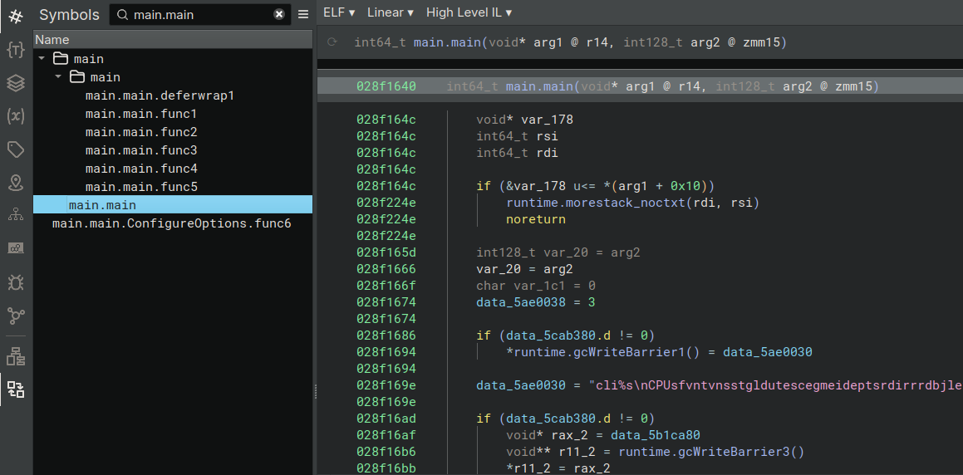Collapse the nested main subfolder
Viewport: 963px width, 475px height.
pos(58,77)
